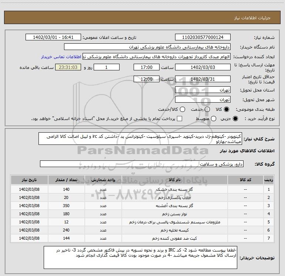Click the کد کالا column header
The height and width of the screenshot is (276, 285).
tap(245, 180)
